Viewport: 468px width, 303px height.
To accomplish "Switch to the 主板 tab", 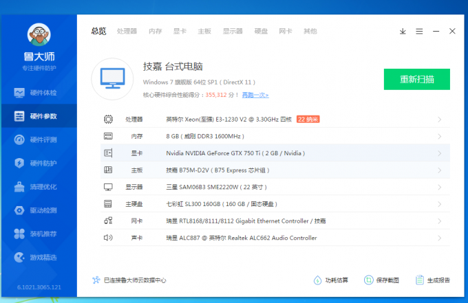I will pos(204,31).
